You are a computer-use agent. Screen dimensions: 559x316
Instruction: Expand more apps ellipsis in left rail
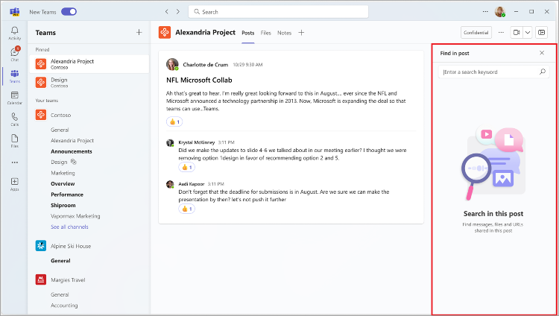(x=15, y=162)
